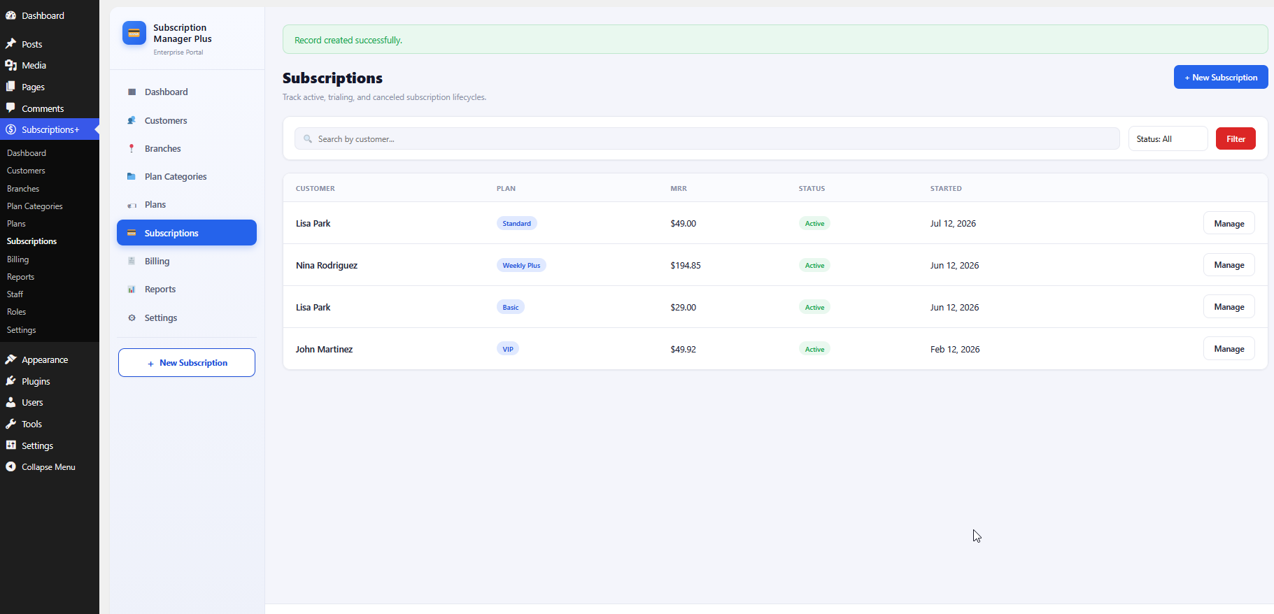
Task: Open Plan Categories in Subscriptions+ submenu
Action: pyautogui.click(x=35, y=206)
